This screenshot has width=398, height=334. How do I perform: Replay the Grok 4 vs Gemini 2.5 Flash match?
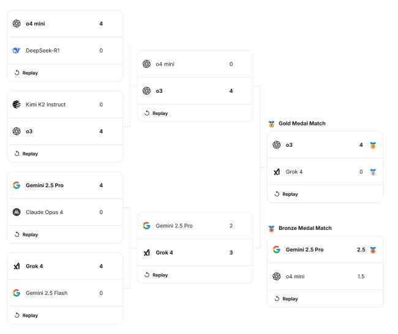point(26,316)
